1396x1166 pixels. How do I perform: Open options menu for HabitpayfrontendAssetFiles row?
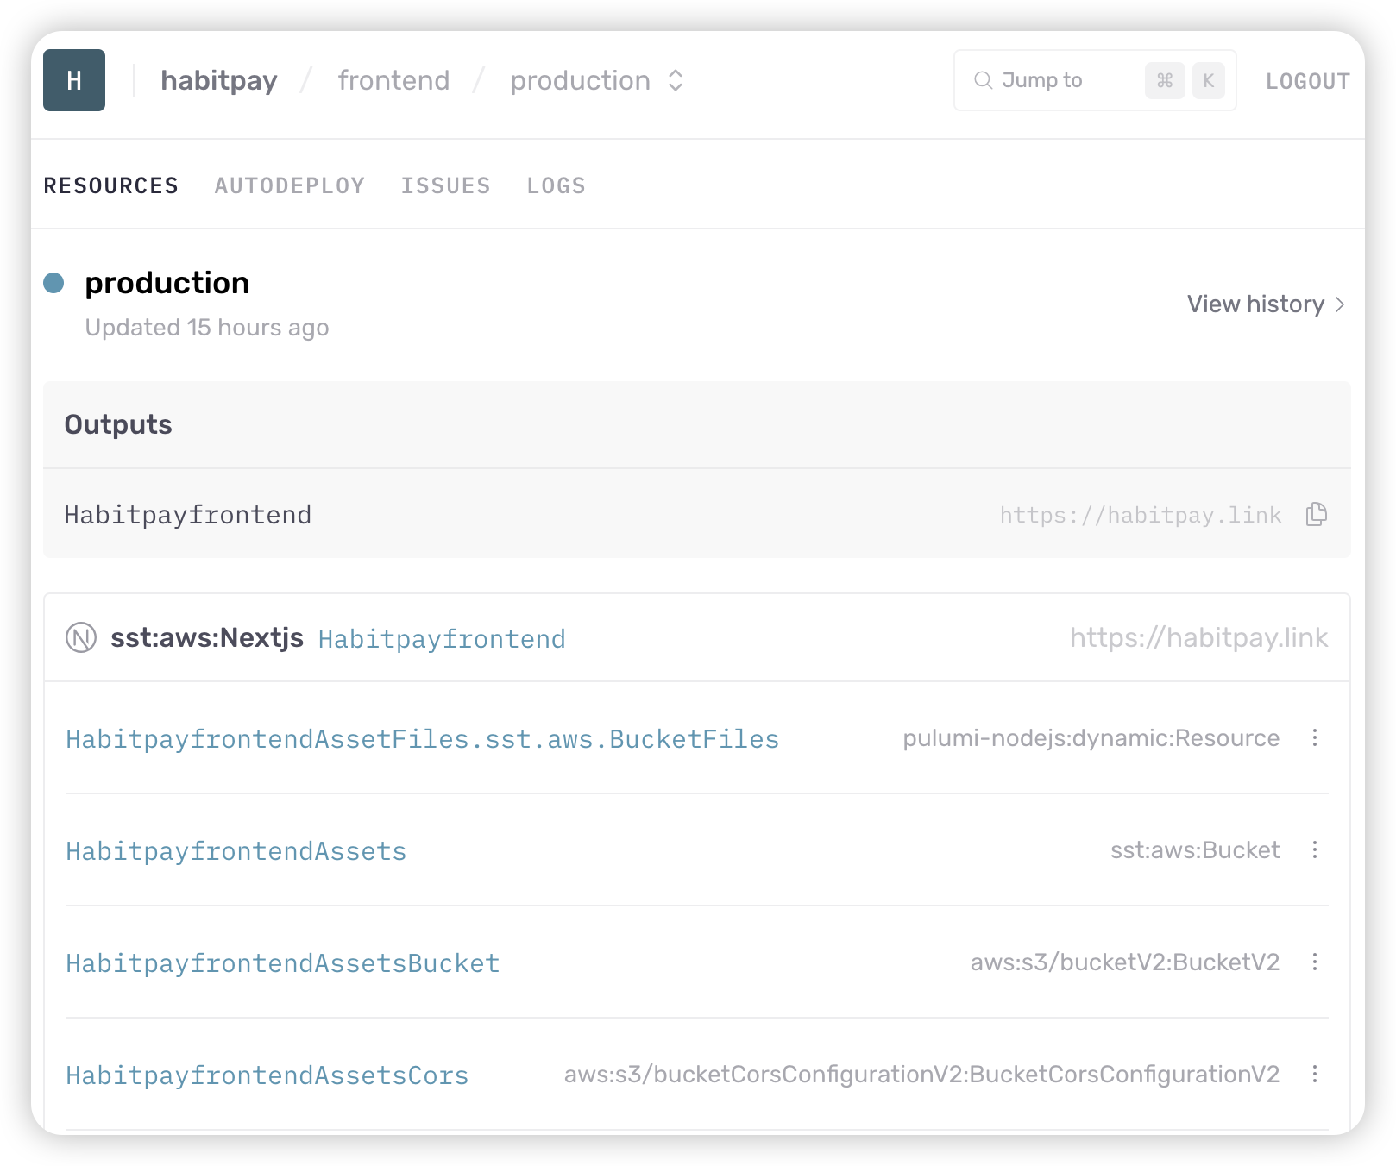pos(1315,738)
